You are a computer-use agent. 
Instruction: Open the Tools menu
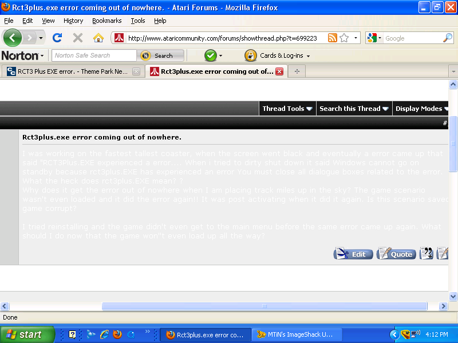138,21
